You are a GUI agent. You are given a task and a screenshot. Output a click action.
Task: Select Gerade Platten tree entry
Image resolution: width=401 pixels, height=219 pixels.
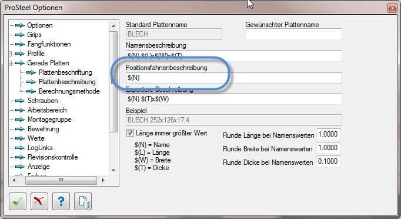48,63
